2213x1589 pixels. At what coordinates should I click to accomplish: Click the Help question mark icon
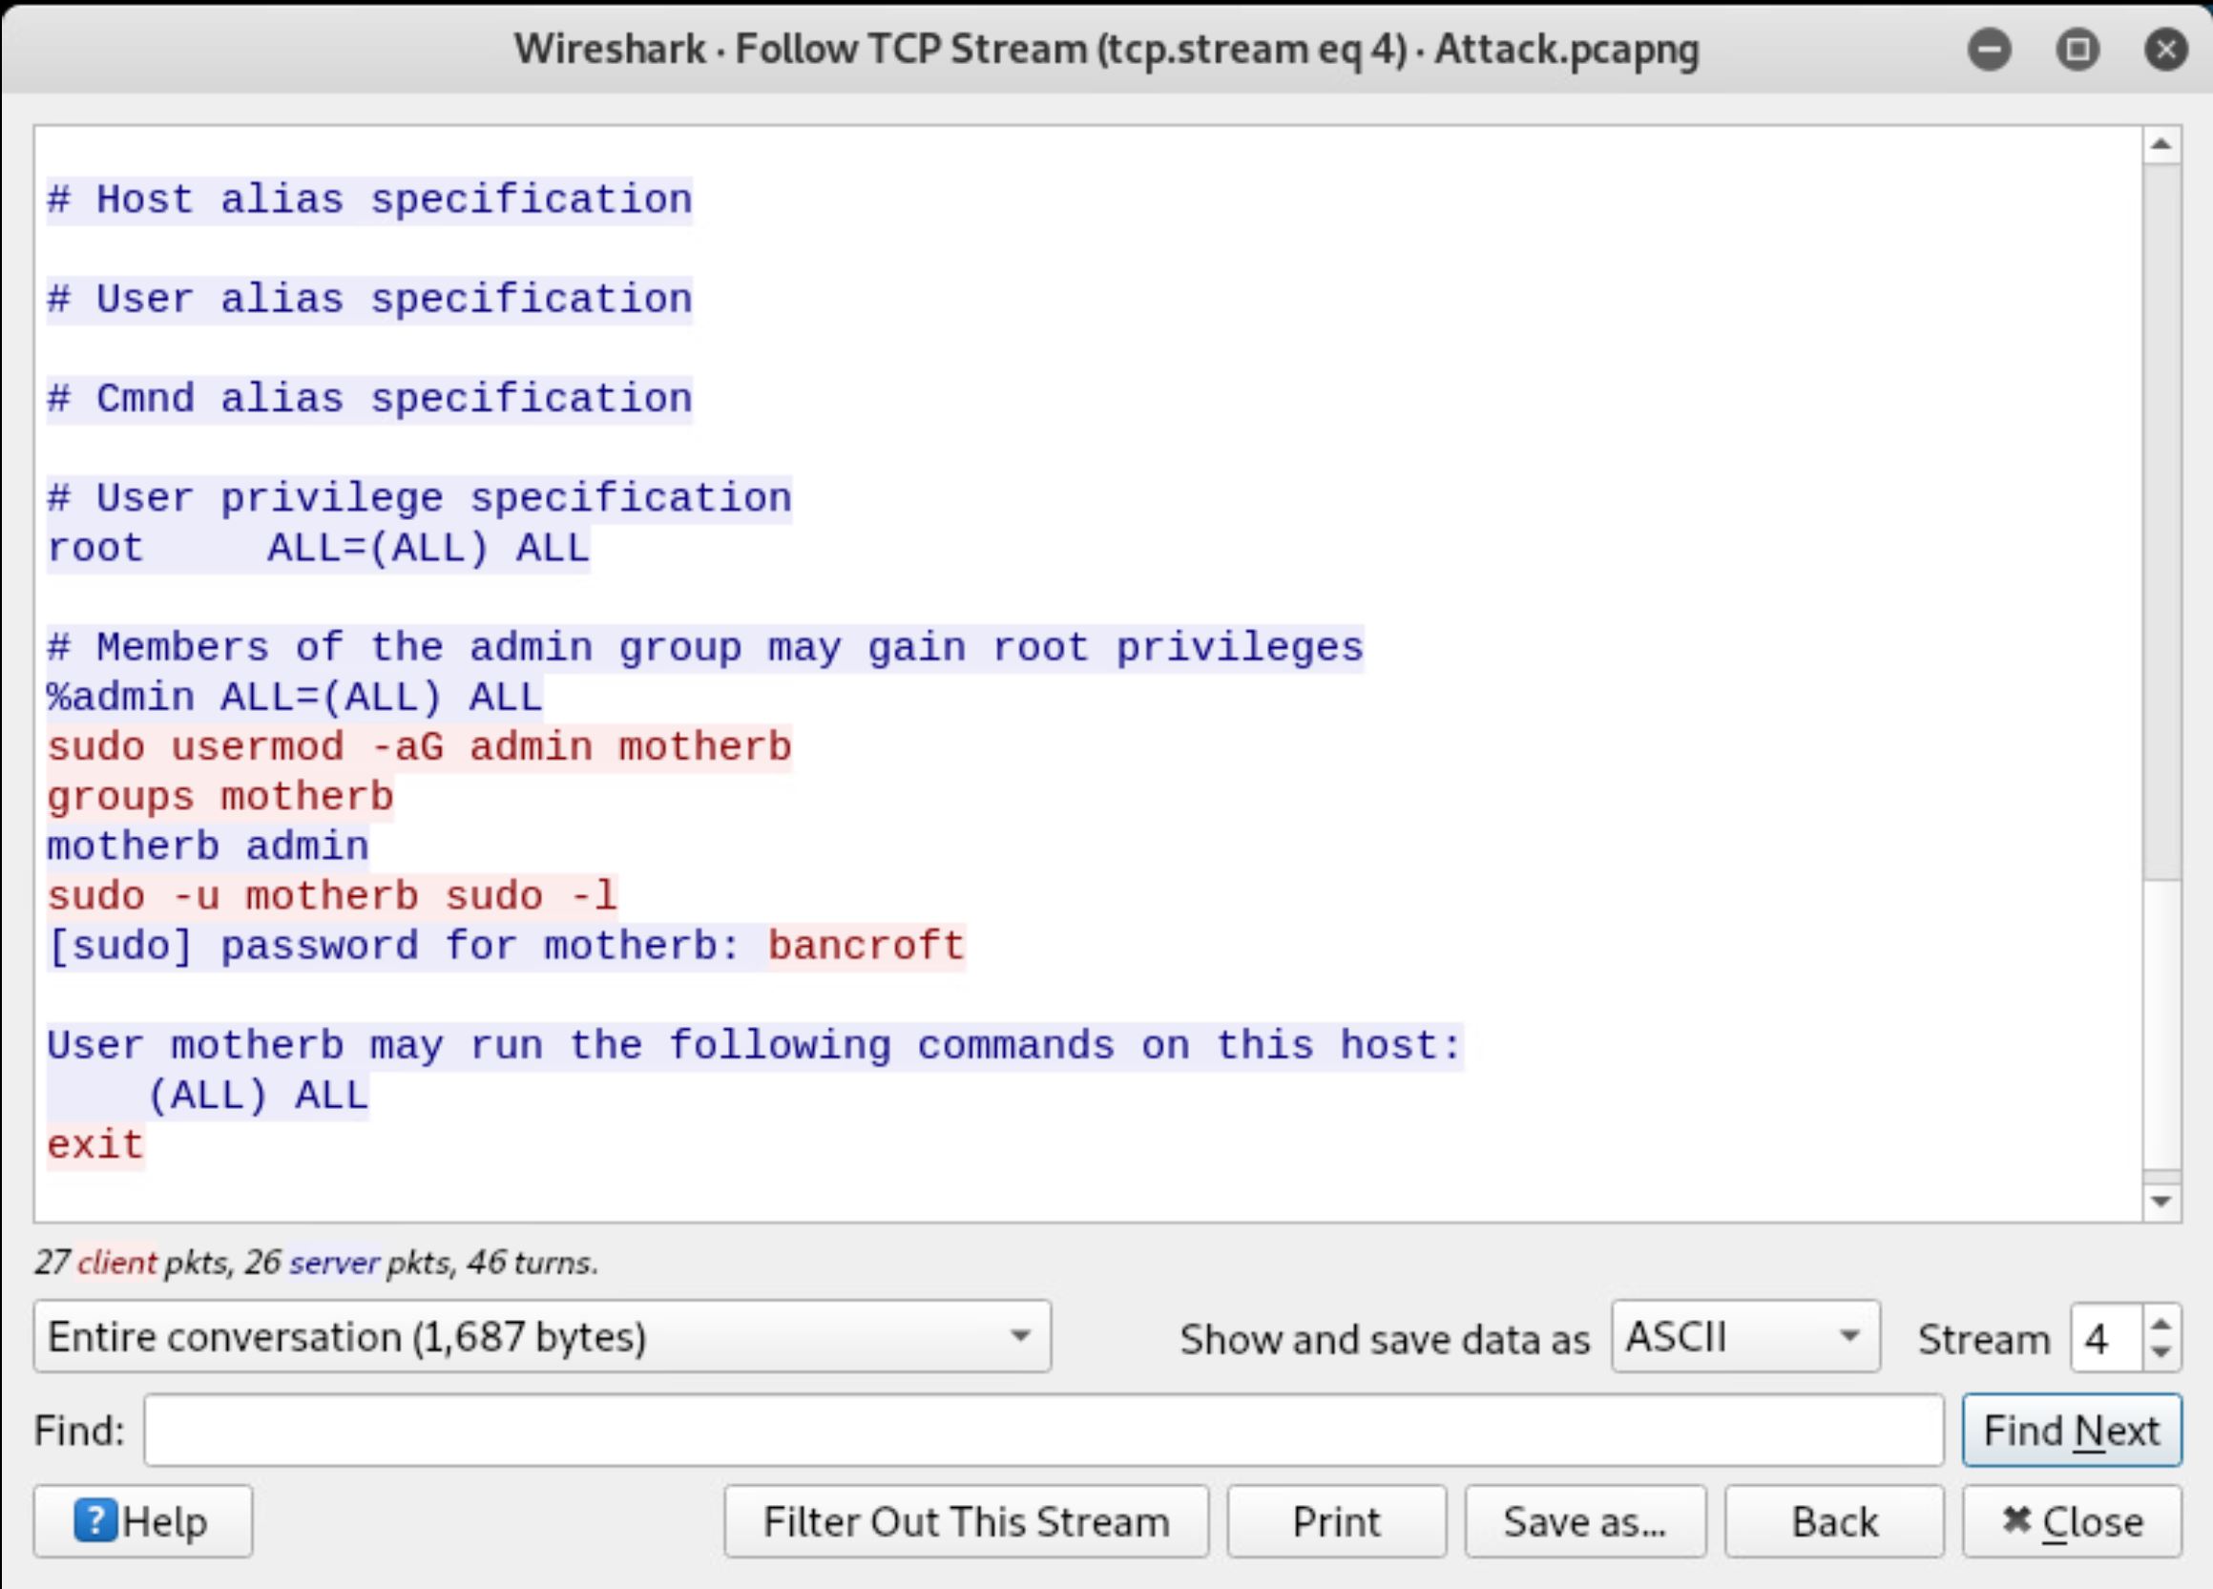(x=94, y=1520)
